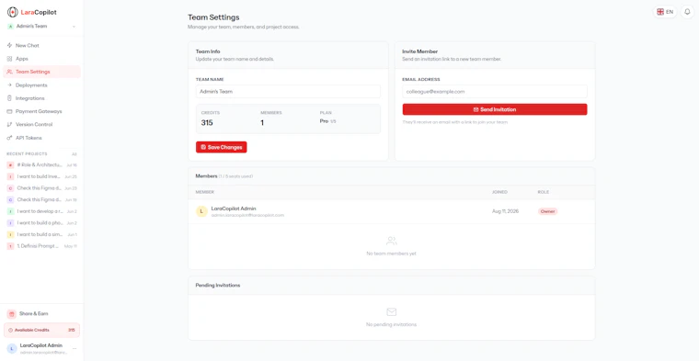699x361 pixels.
Task: Click the JOINED column header
Action: 499,192
